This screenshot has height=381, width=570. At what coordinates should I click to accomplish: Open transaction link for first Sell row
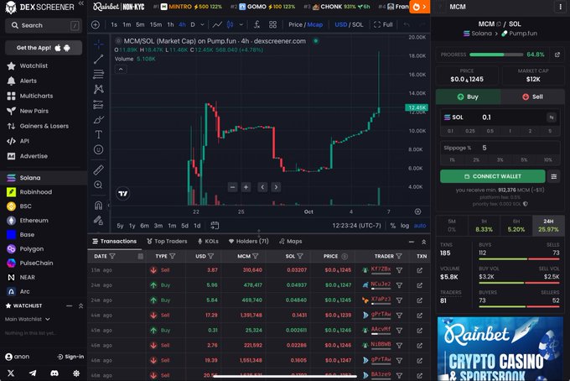[419, 270]
